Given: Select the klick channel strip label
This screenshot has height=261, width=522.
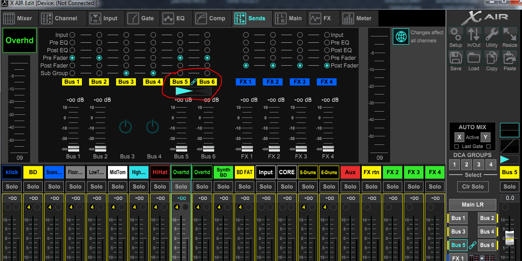Looking at the screenshot, I should point(12,172).
